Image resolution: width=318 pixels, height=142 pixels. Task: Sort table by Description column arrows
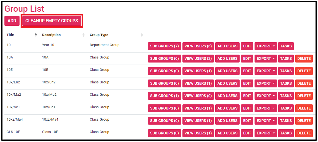(x=83, y=35)
